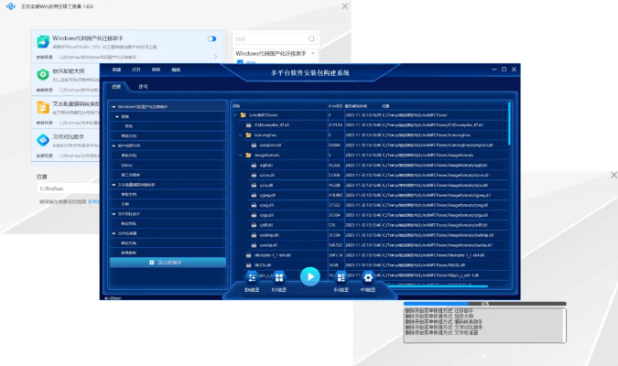Open the 新建 menu

tap(116, 70)
